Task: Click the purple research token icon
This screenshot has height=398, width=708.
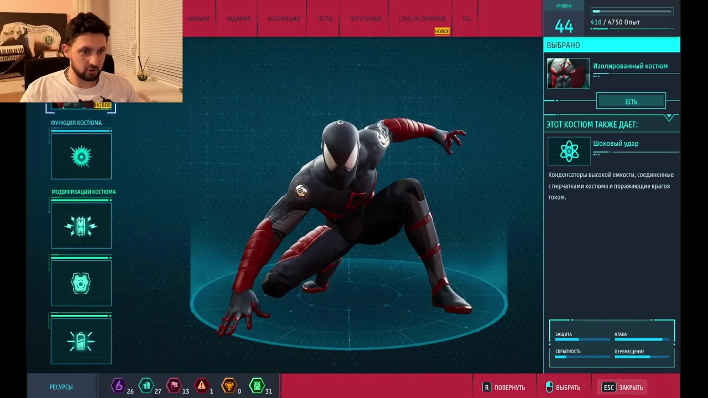Action: pyautogui.click(x=118, y=385)
